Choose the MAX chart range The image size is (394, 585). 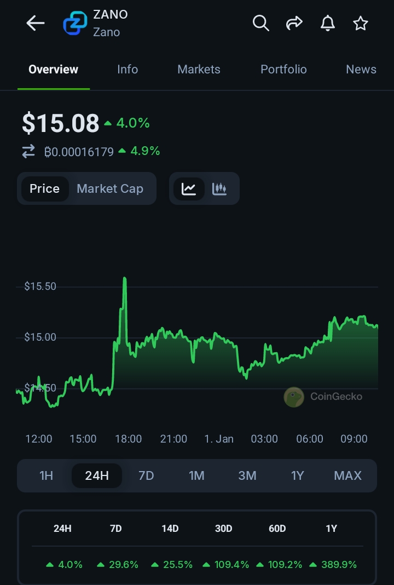347,475
